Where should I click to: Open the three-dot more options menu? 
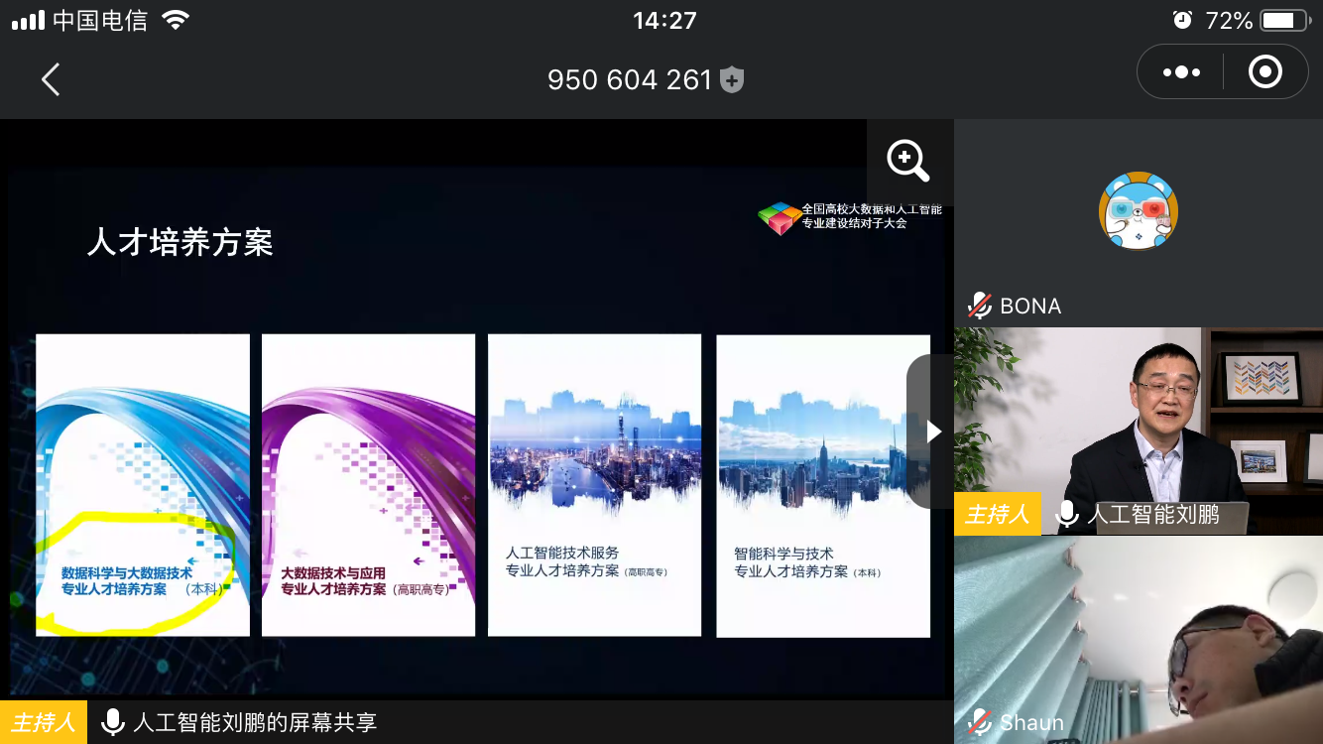[x=1181, y=72]
